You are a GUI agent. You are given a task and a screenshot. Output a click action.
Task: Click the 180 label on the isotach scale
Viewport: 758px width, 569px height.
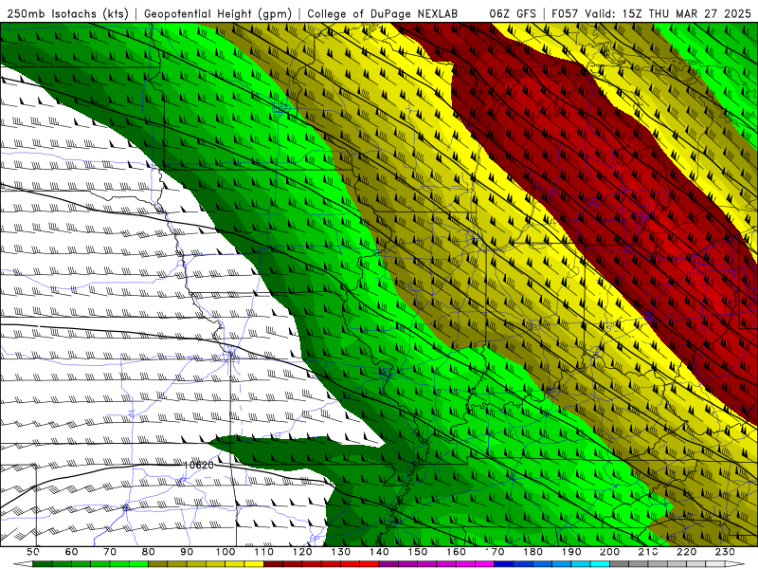coord(532,552)
